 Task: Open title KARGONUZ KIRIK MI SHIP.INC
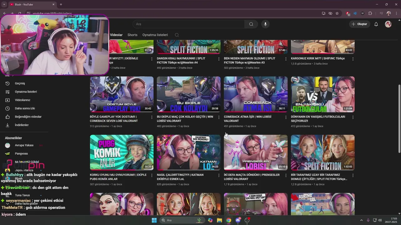point(318,58)
